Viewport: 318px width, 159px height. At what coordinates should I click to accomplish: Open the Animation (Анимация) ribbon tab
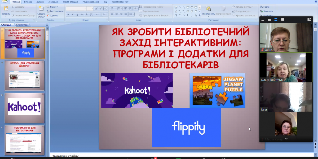point(53,2)
